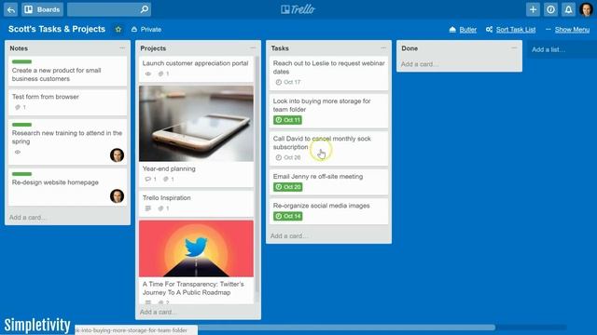
Task: Click Add a card in Notes list
Action: (27, 217)
